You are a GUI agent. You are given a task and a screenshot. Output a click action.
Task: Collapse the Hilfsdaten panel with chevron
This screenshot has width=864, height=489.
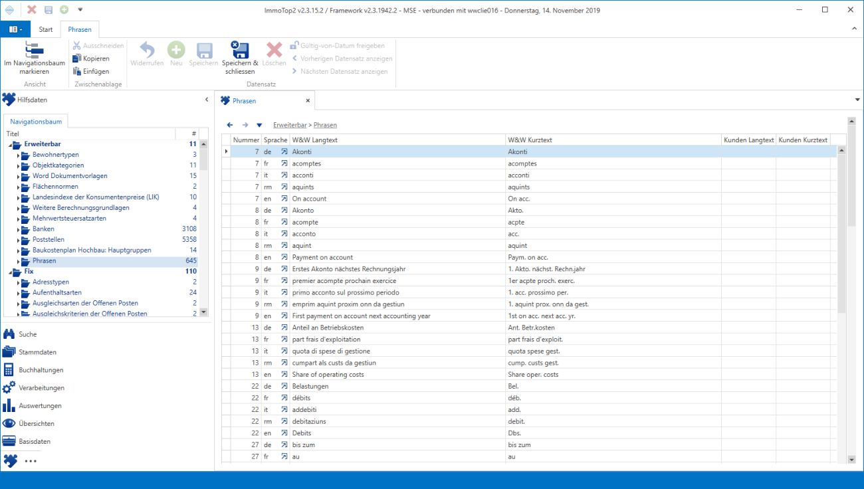point(206,100)
